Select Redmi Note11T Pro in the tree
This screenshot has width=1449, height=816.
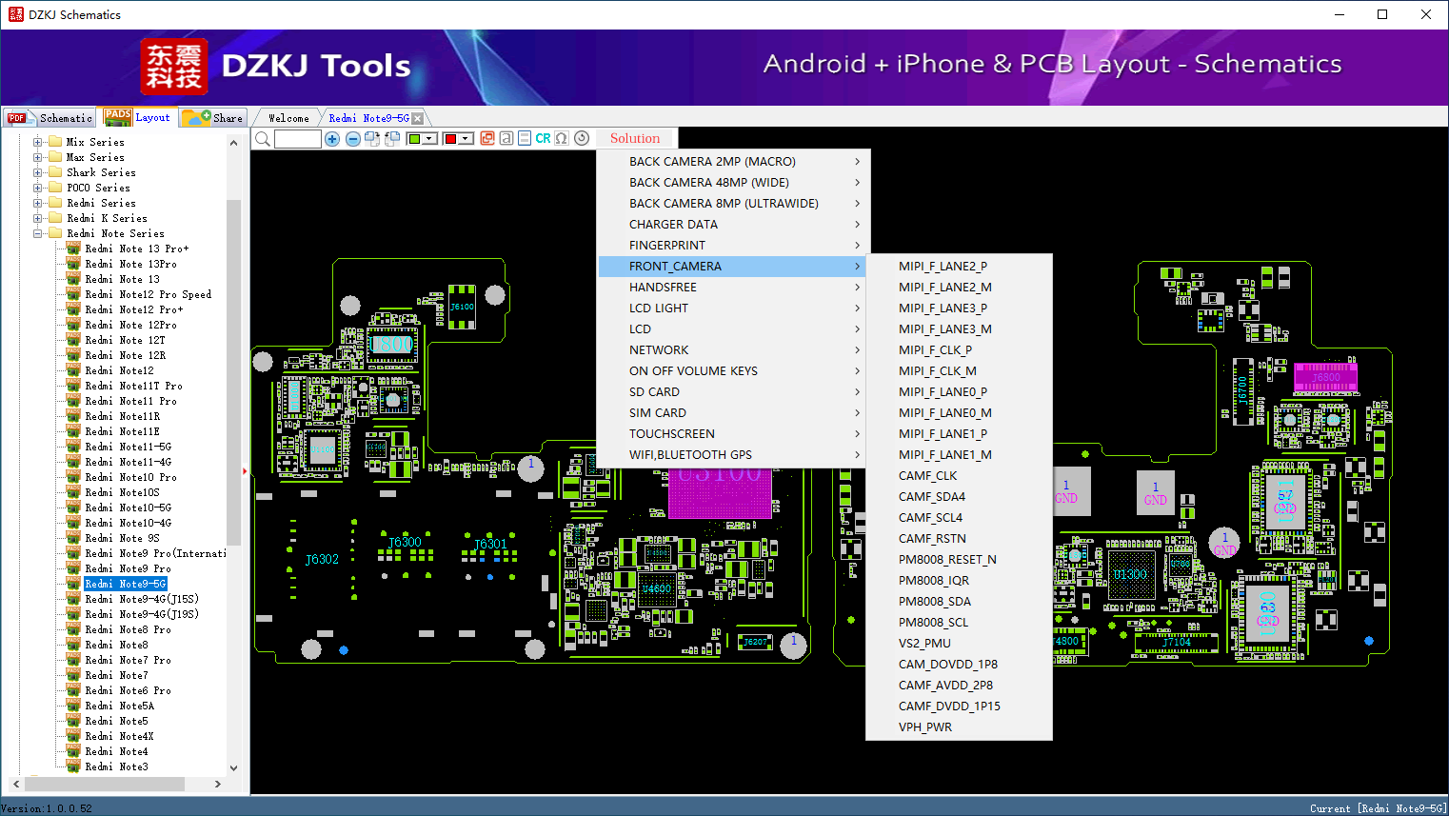pyautogui.click(x=133, y=386)
